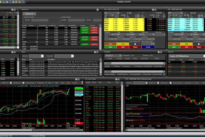Screen dimensions: 205x137
Task: Click the Portfolio orders horizontal scrollbar
Action: (x=135, y=63)
